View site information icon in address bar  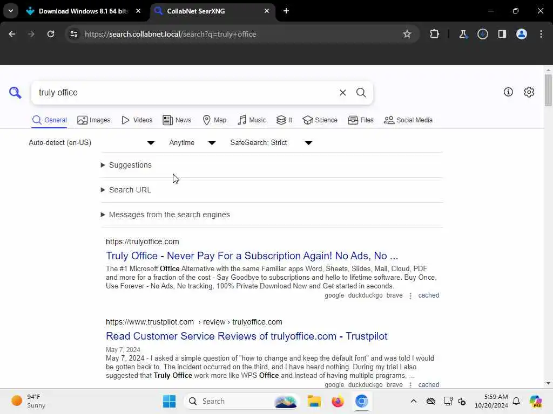73,34
